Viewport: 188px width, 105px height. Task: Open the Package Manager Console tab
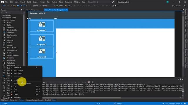(x=35, y=100)
